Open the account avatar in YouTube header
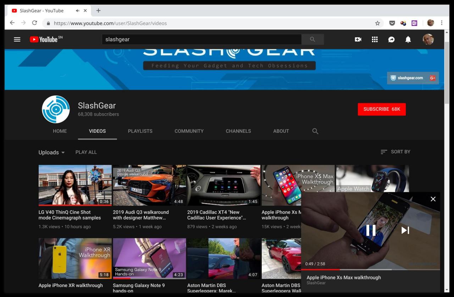Viewport: 454px width, 297px height. (x=428, y=39)
